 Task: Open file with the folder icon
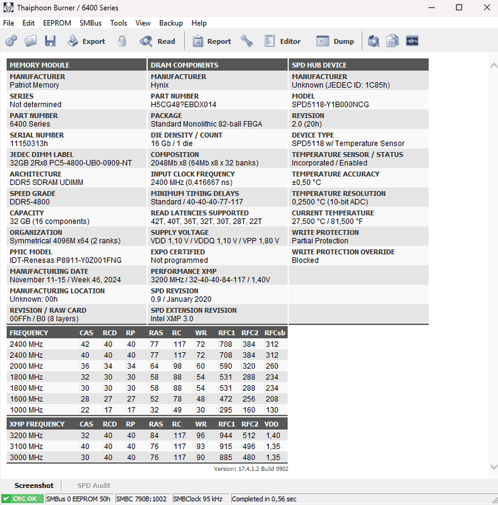point(30,41)
